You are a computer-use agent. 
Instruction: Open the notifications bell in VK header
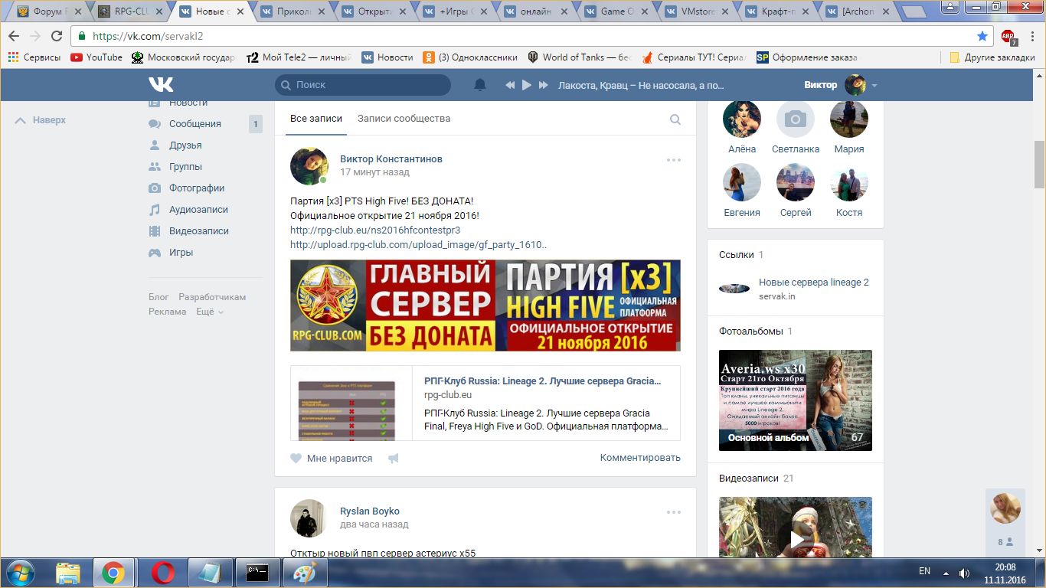point(480,85)
